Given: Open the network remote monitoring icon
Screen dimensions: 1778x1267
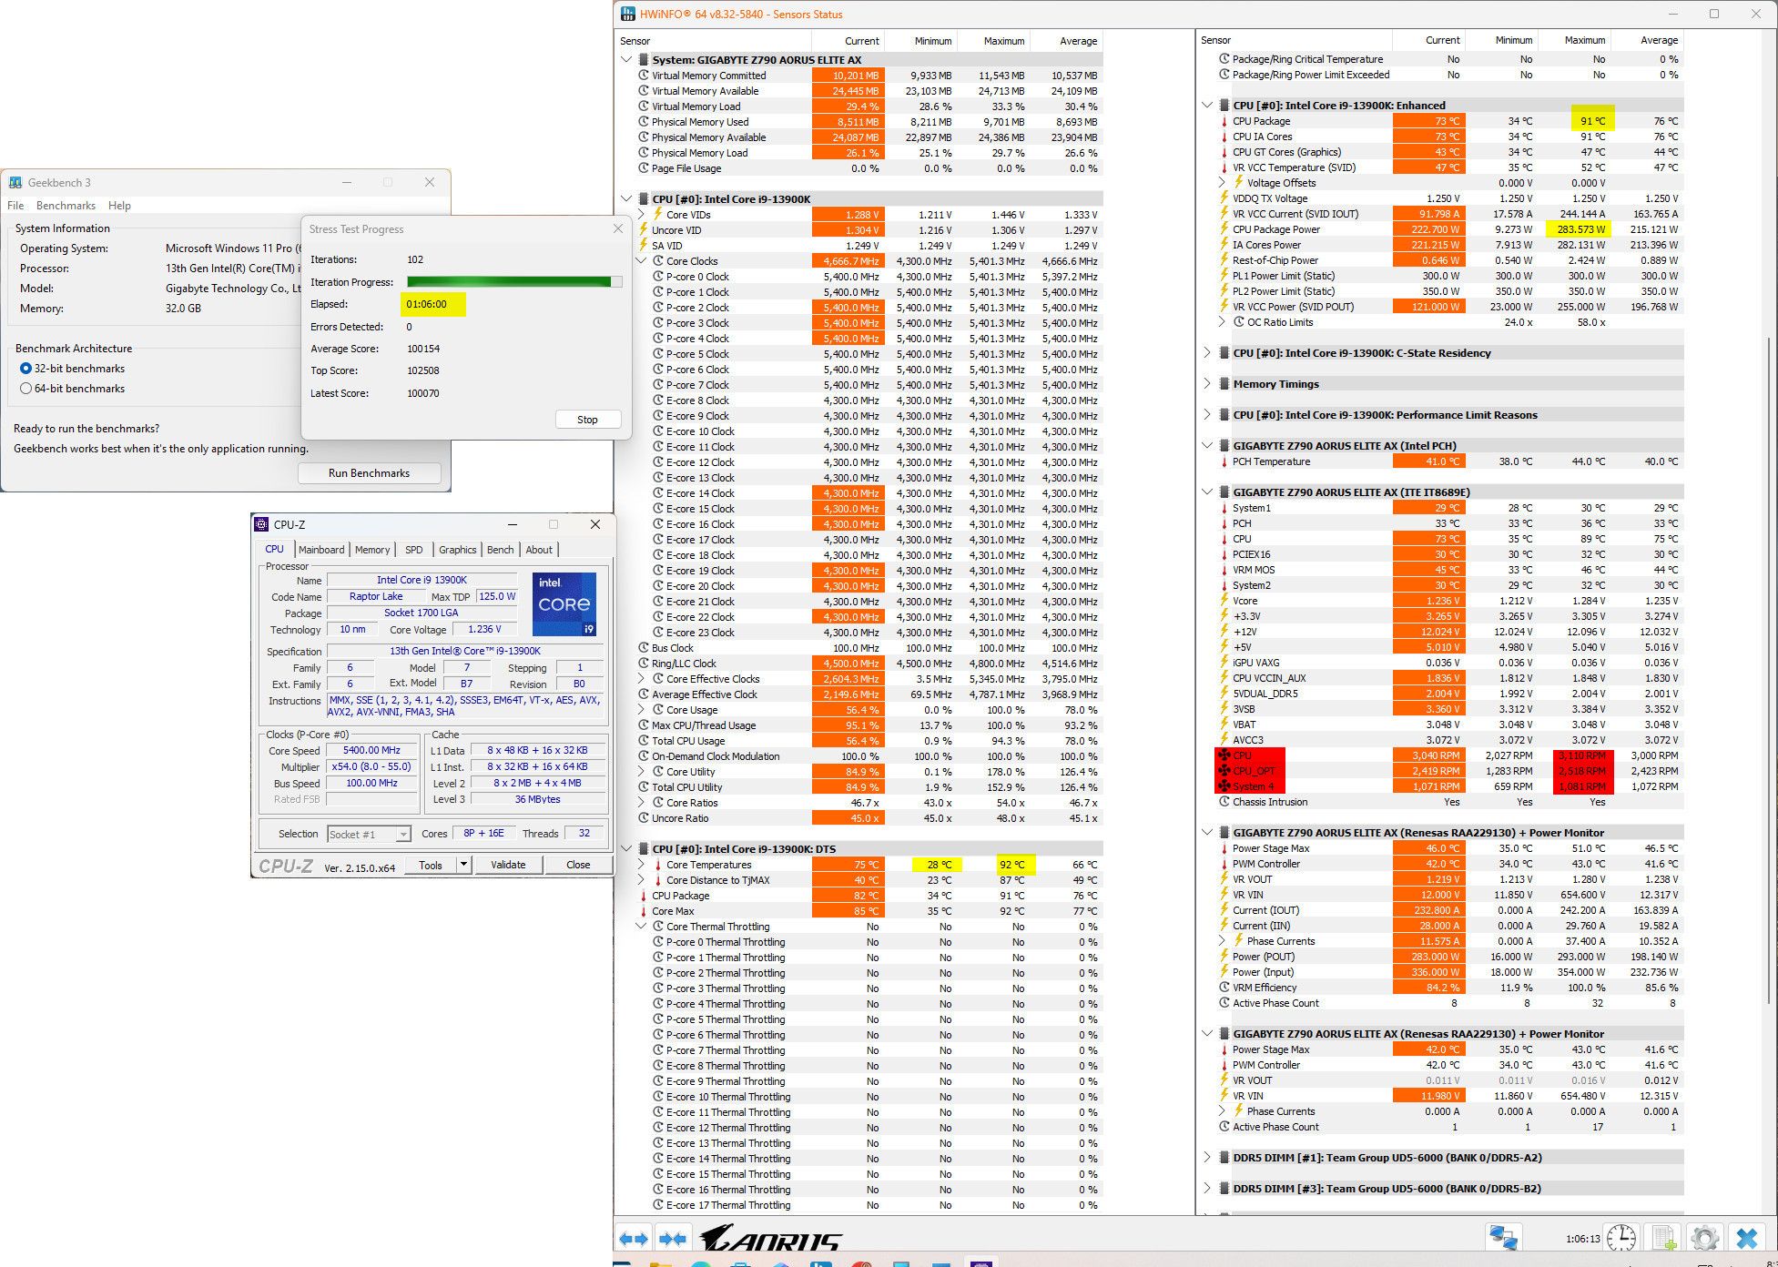Looking at the screenshot, I should click(x=1503, y=1238).
